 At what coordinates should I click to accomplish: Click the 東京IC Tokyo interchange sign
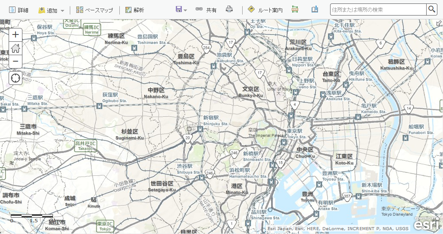click(105, 226)
